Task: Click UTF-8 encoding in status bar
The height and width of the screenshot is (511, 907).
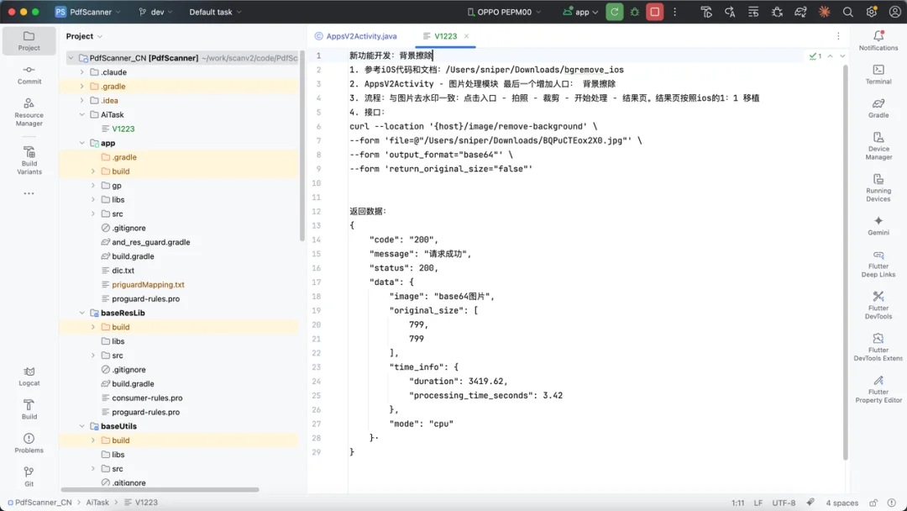Action: click(x=783, y=503)
